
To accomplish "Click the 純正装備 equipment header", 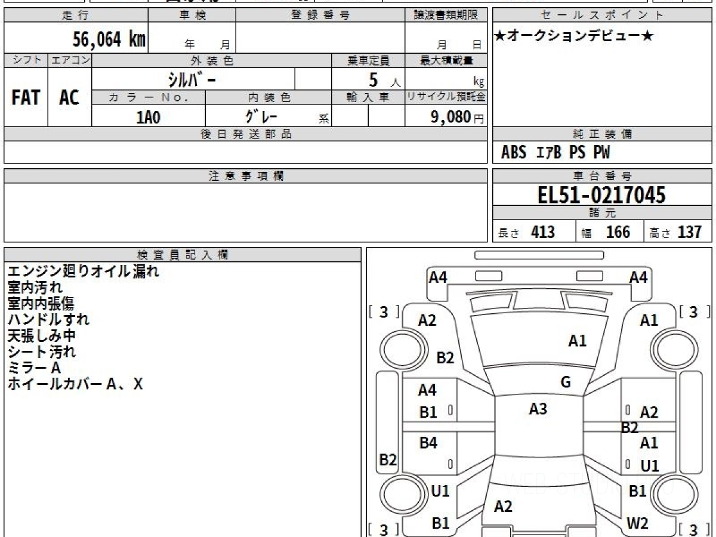I will pyautogui.click(x=603, y=134).
